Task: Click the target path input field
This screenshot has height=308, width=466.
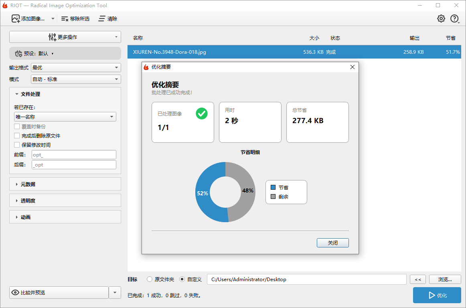Action: click(x=307, y=280)
